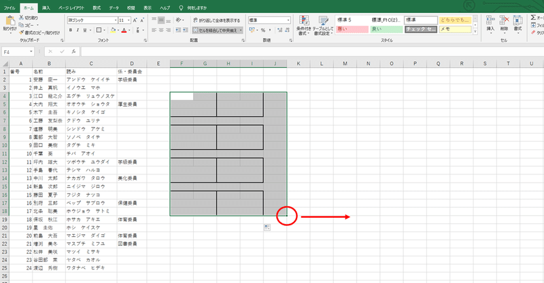Align text right in cell
This screenshot has width=544, height=283.
pos(168,31)
